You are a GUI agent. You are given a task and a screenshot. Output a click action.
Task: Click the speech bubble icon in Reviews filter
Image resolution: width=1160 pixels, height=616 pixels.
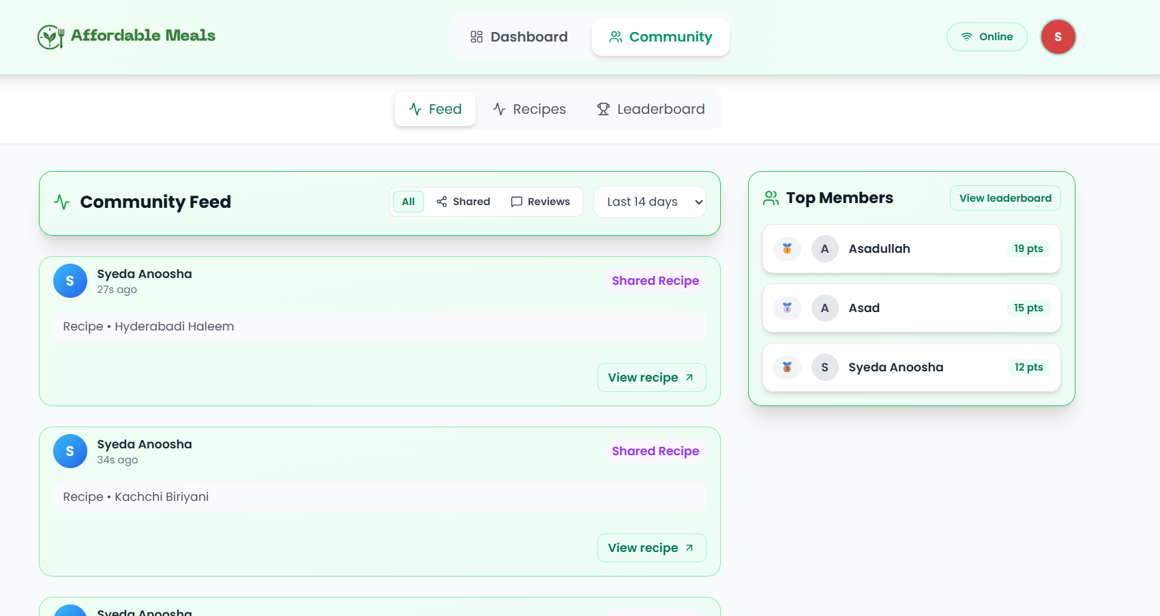pos(517,202)
